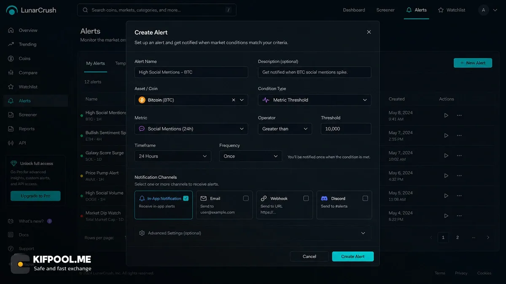Image resolution: width=506 pixels, height=284 pixels.
Task: Open the Privacy footer link
Action: click(461, 273)
